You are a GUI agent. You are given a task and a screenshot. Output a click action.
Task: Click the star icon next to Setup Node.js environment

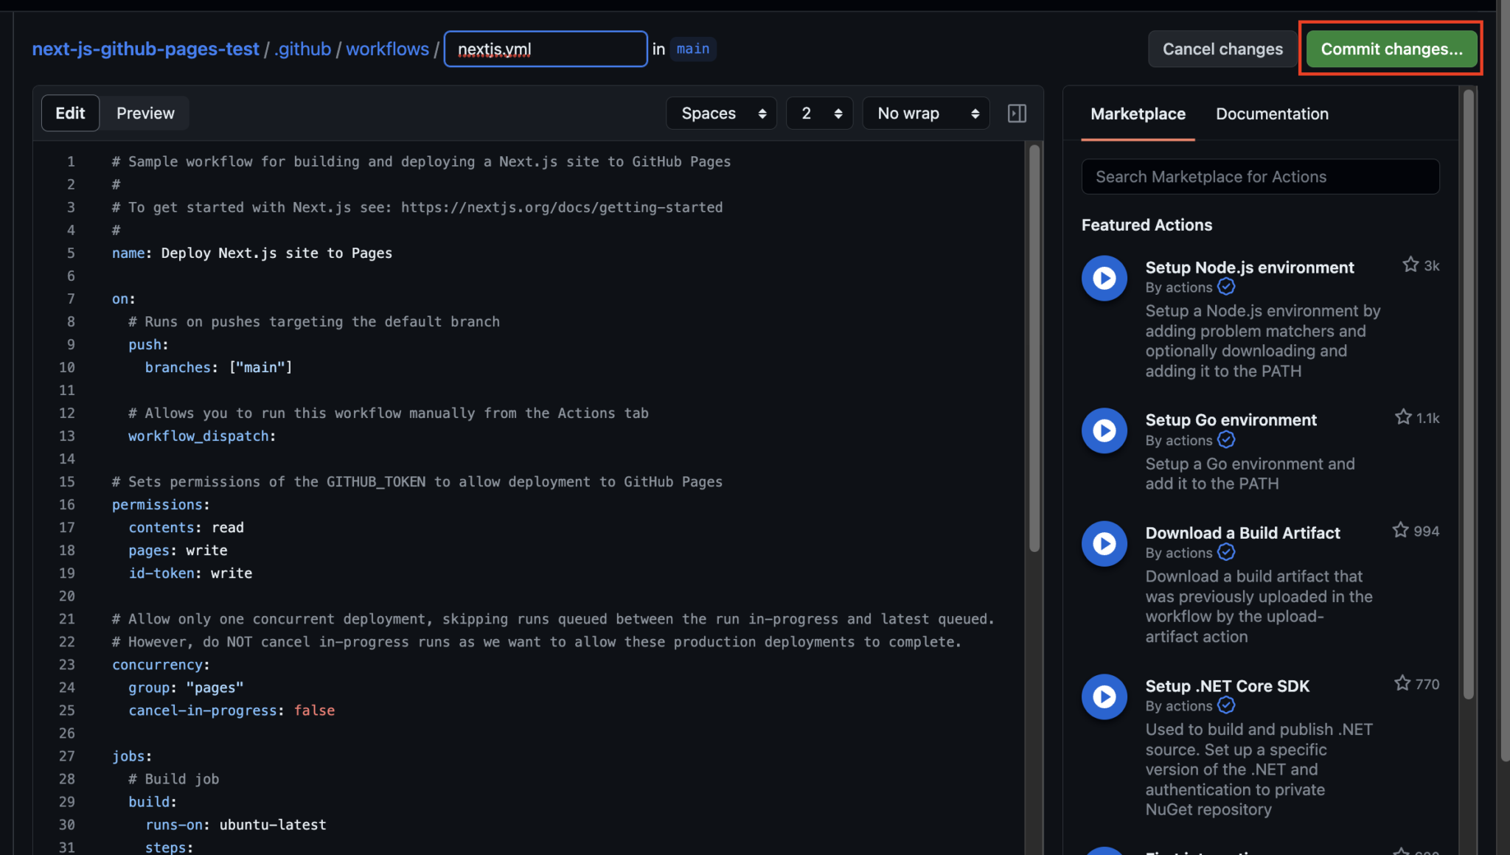1410,264
